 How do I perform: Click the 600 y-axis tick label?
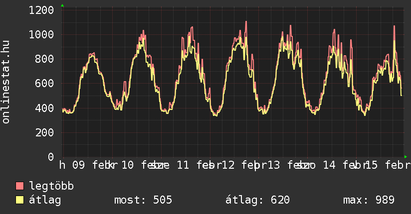[45, 84]
